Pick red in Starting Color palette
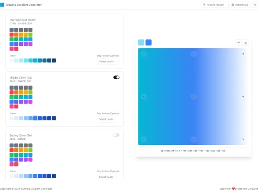This screenshot has height=192, width=258. [x=12, y=34]
